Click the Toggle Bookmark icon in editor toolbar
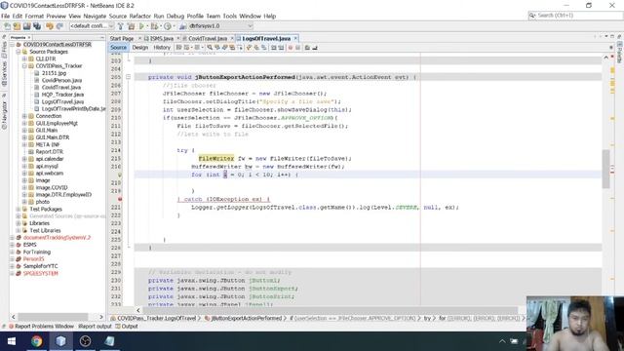The image size is (624, 351). (x=264, y=48)
